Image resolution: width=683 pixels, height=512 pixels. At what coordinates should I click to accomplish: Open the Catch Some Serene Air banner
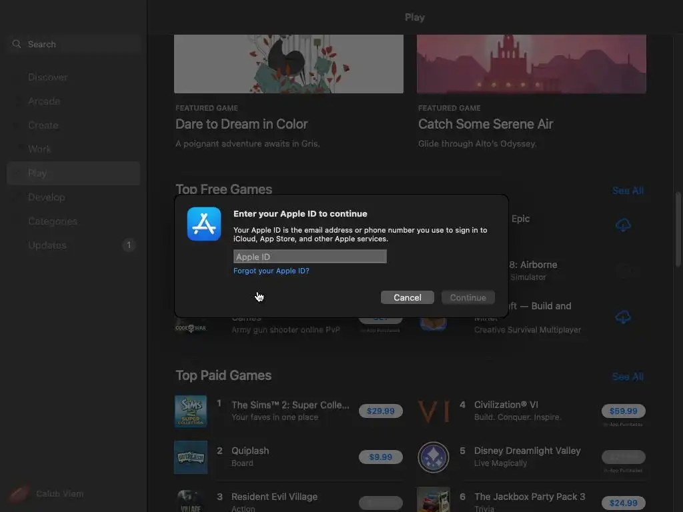pos(532,64)
